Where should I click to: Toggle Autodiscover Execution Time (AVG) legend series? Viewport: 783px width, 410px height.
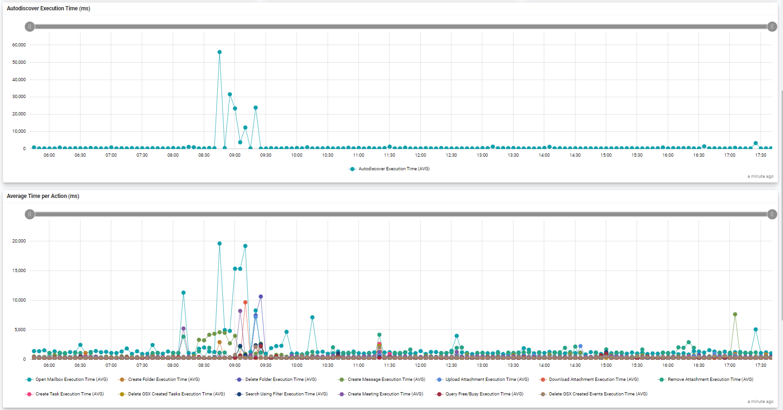389,169
